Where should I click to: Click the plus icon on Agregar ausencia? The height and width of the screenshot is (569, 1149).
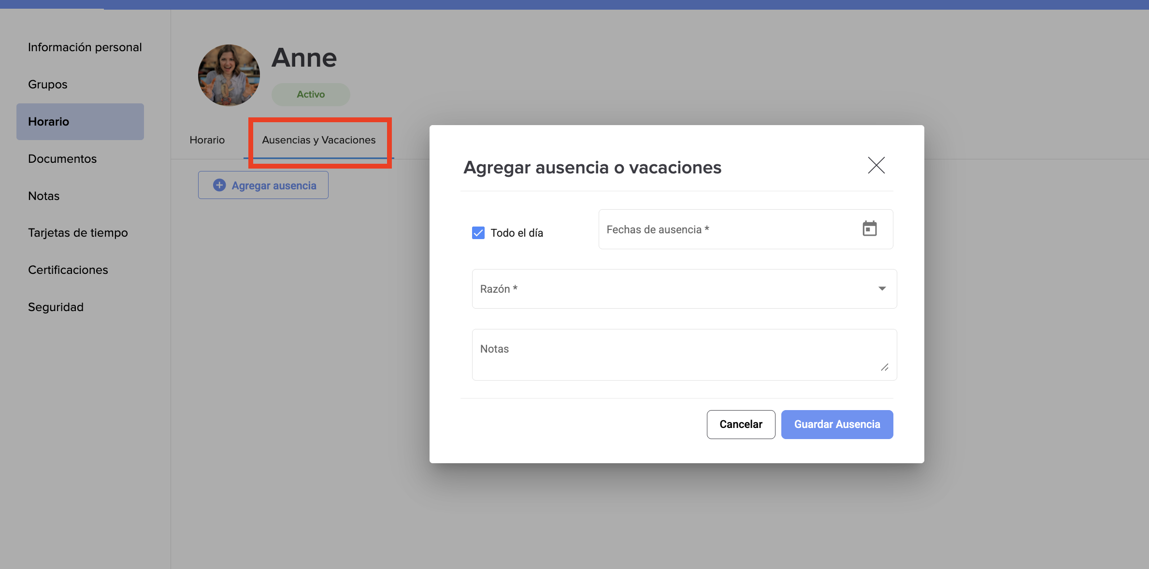219,185
